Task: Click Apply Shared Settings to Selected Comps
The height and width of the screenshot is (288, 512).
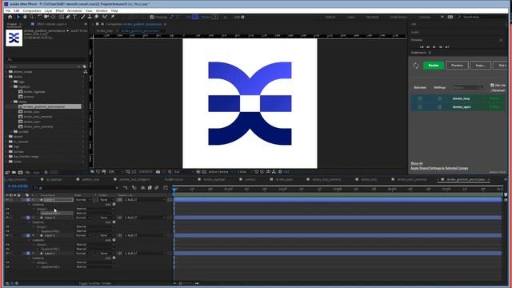Action: [x=439, y=168]
